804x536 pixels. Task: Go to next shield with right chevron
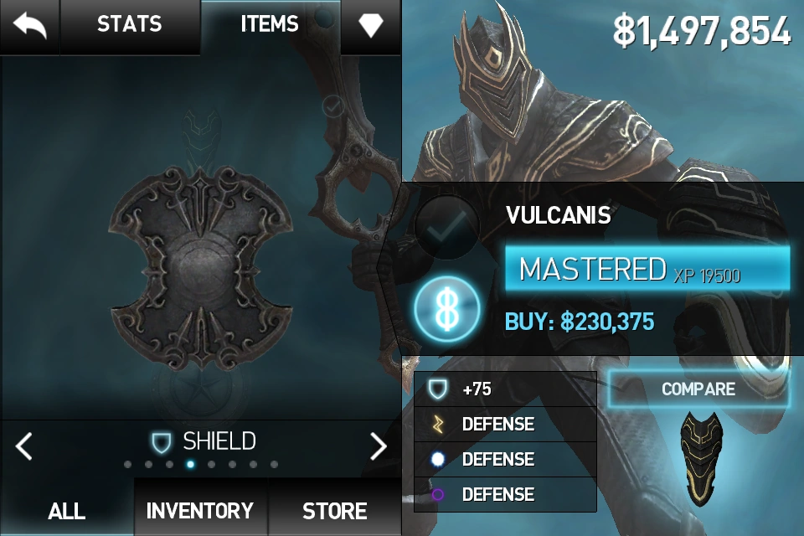pyautogui.click(x=378, y=446)
